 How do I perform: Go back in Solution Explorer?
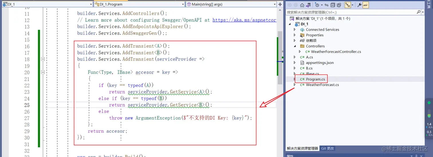point(290,5)
